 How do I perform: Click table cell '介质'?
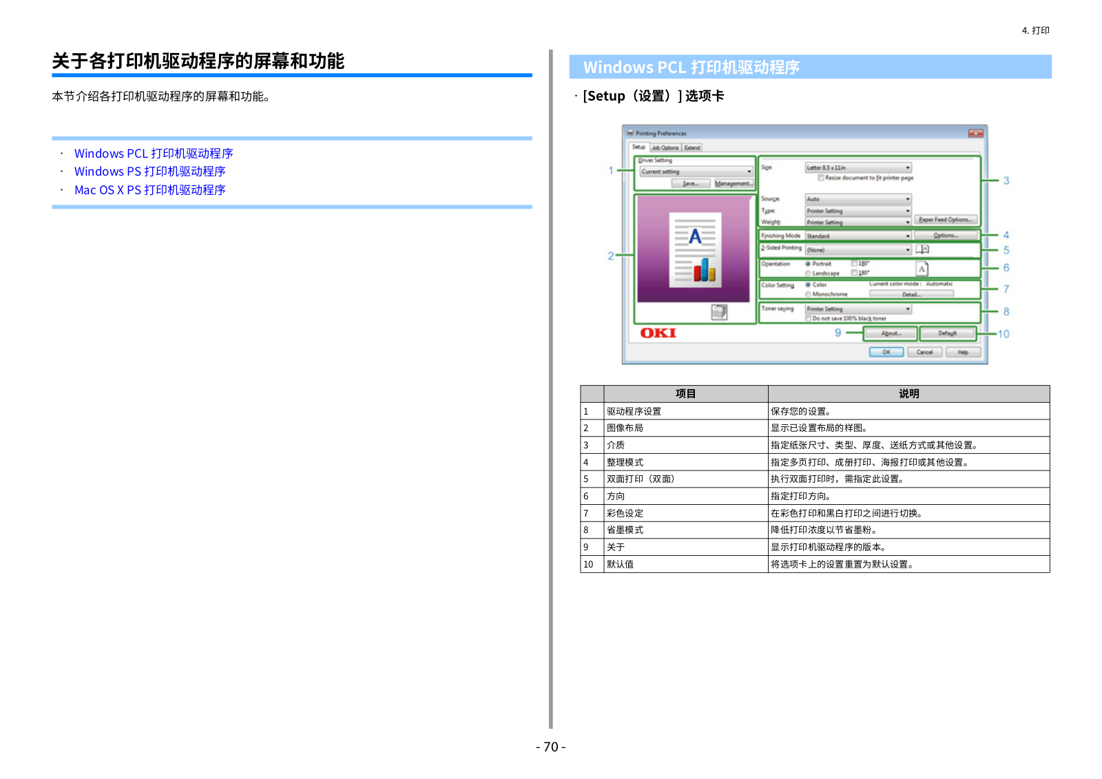coord(686,445)
